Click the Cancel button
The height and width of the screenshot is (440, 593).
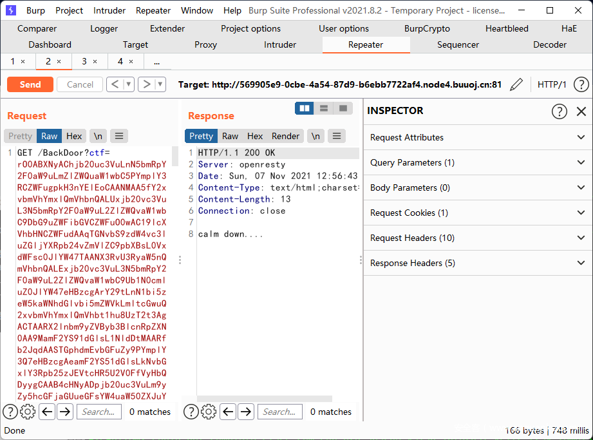tap(80, 84)
